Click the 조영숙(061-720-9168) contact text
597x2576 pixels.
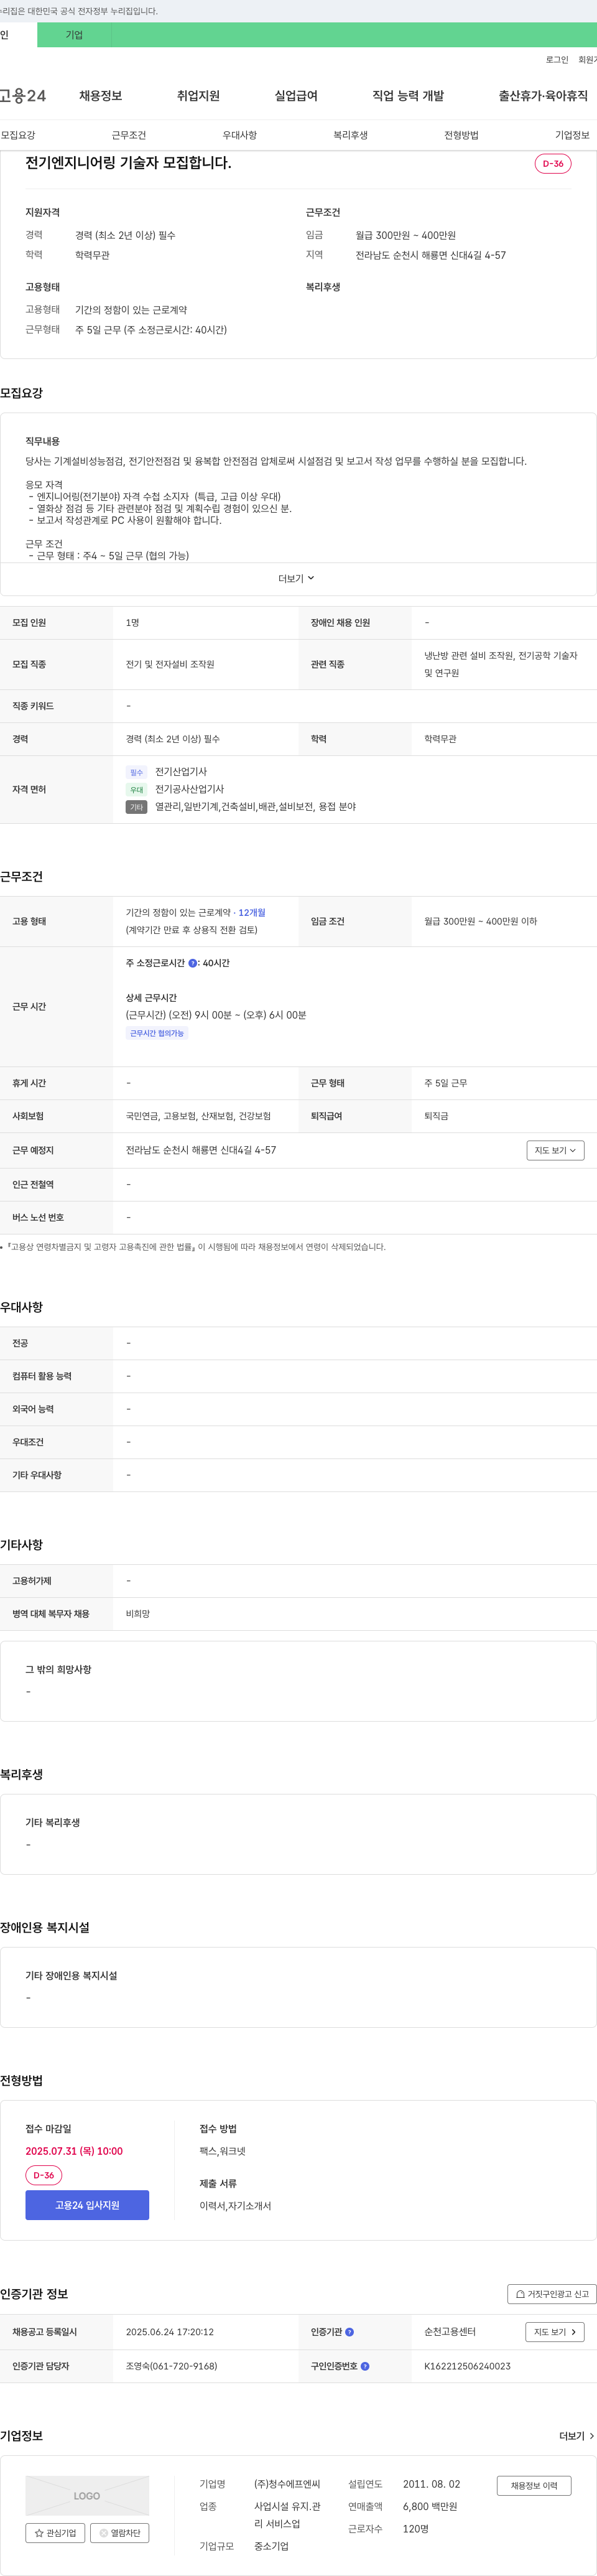pos(171,2367)
